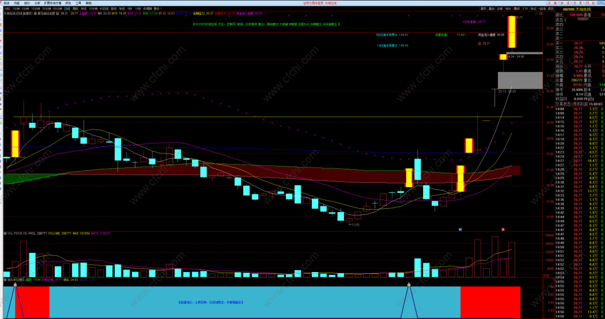The height and width of the screenshot is (319, 605).
Task: Select the 60分钟 period tab
Action: [57, 8]
